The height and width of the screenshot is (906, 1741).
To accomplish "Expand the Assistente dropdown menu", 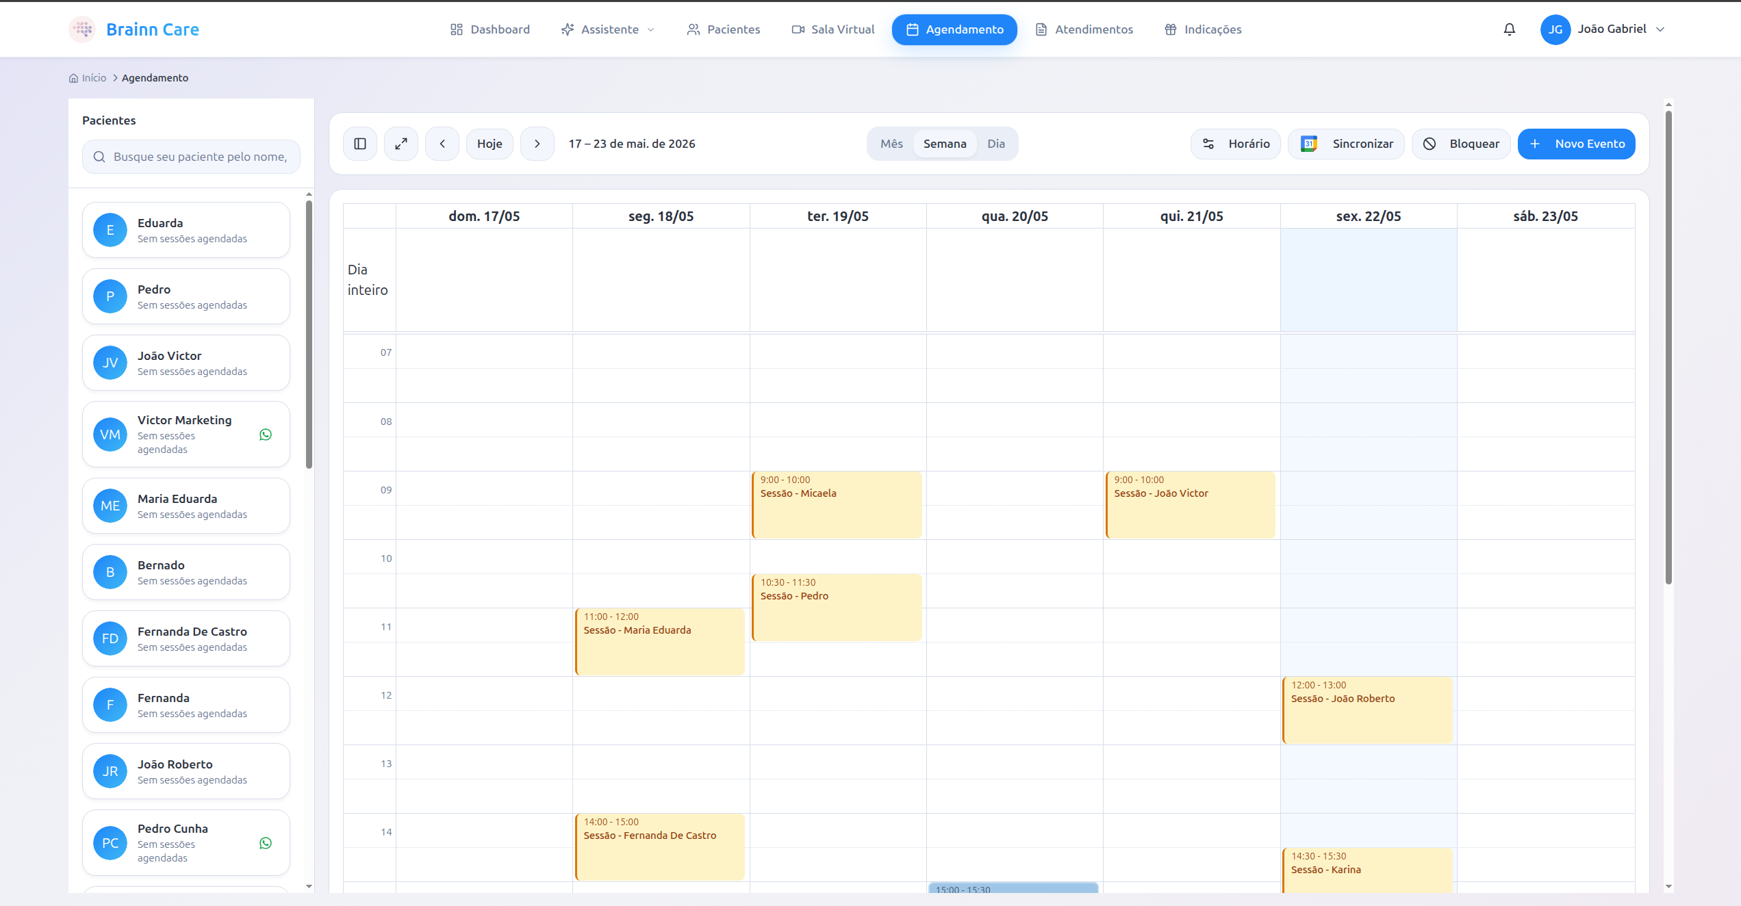I will 608,29.
